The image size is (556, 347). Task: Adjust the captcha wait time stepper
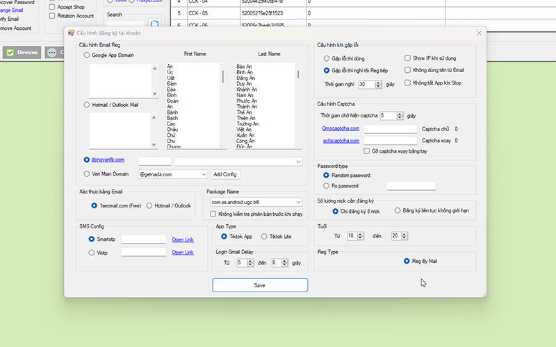(400, 115)
